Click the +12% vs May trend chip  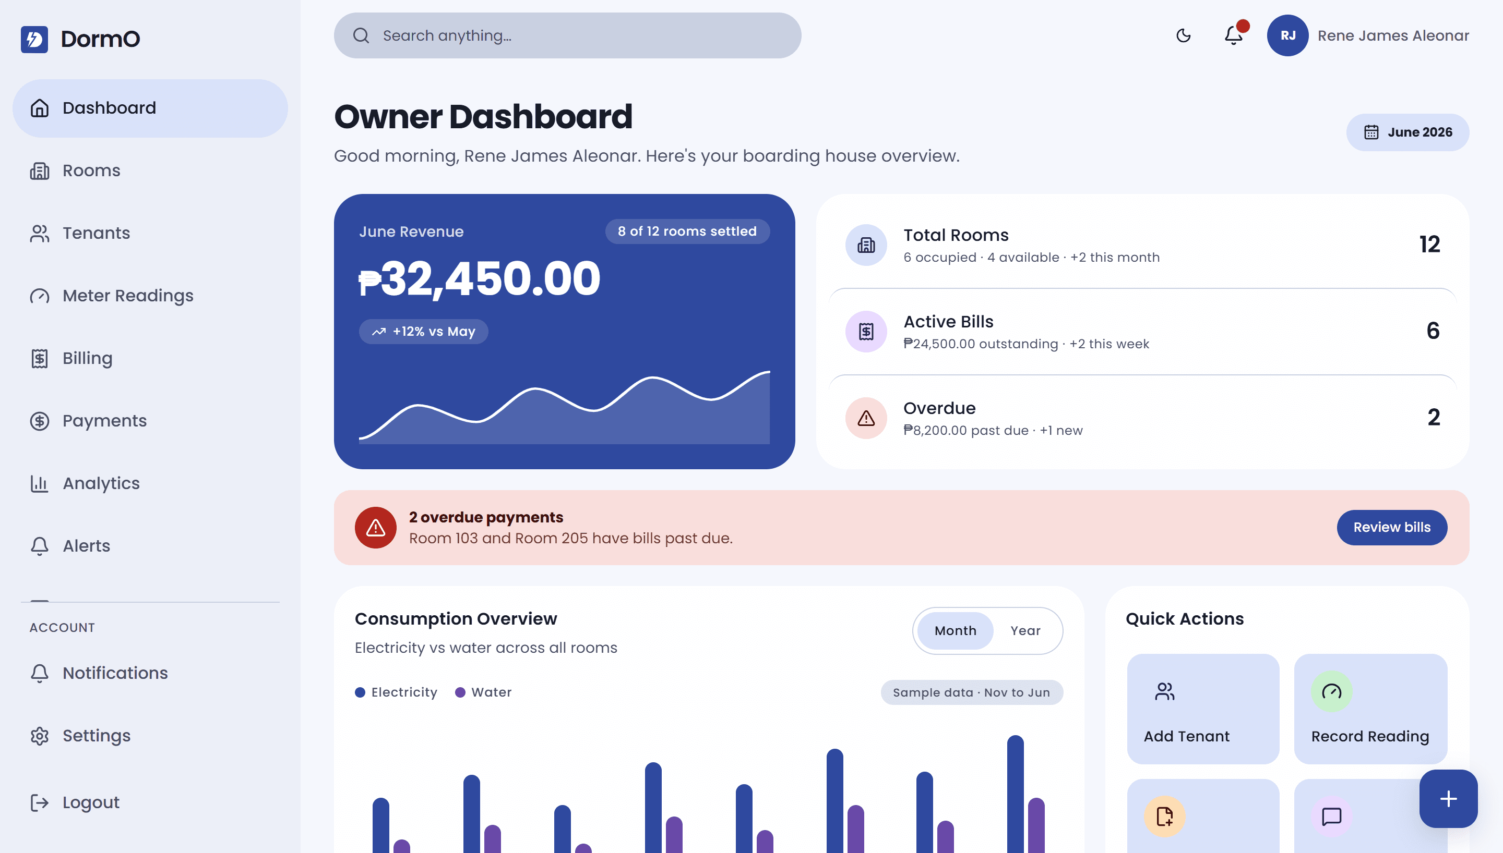pyautogui.click(x=423, y=332)
